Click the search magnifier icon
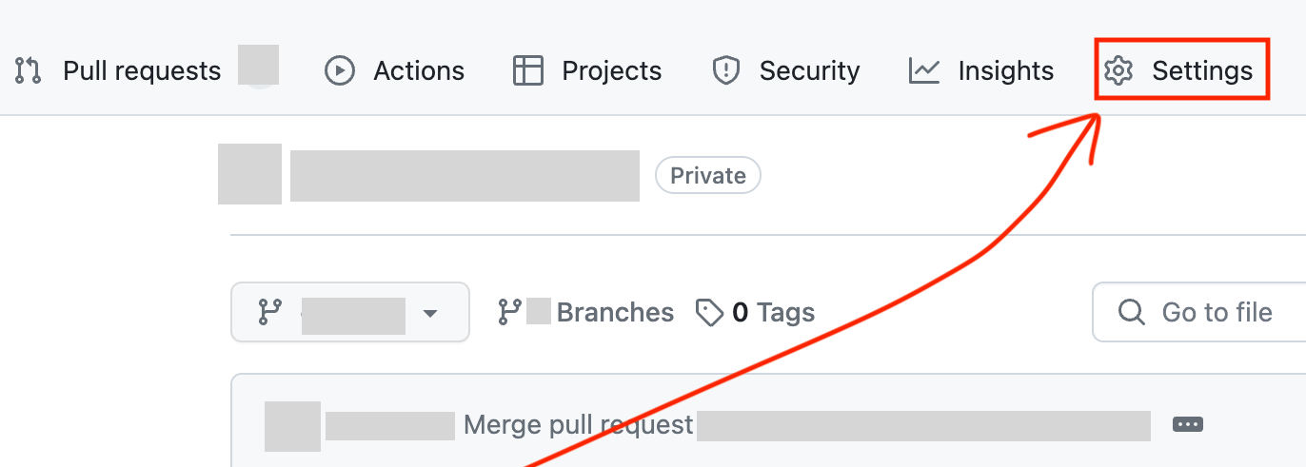Viewport: 1306px width, 467px height. tap(1131, 312)
